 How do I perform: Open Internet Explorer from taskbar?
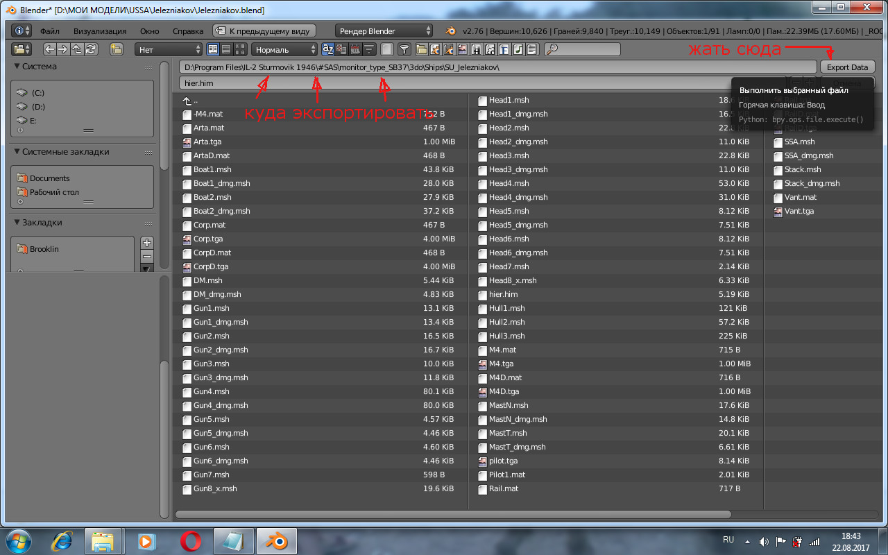coord(62,540)
